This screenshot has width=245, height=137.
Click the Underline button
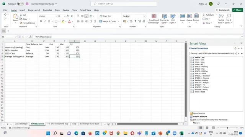(x=49, y=21)
